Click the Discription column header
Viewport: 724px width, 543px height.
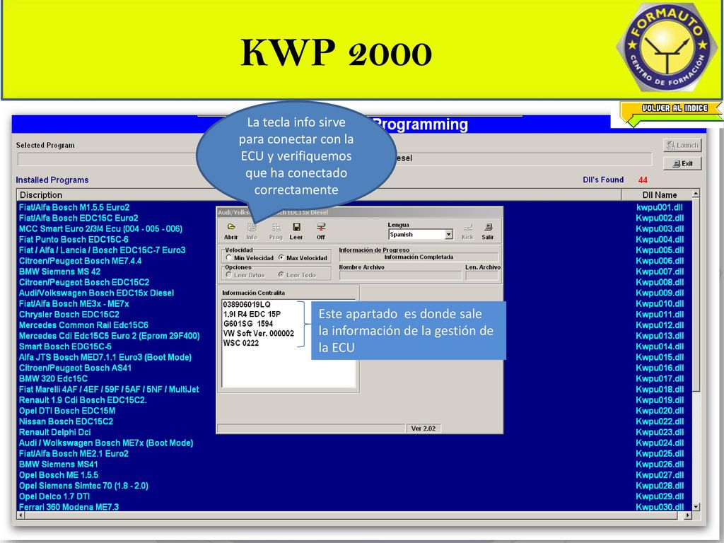pos(319,195)
